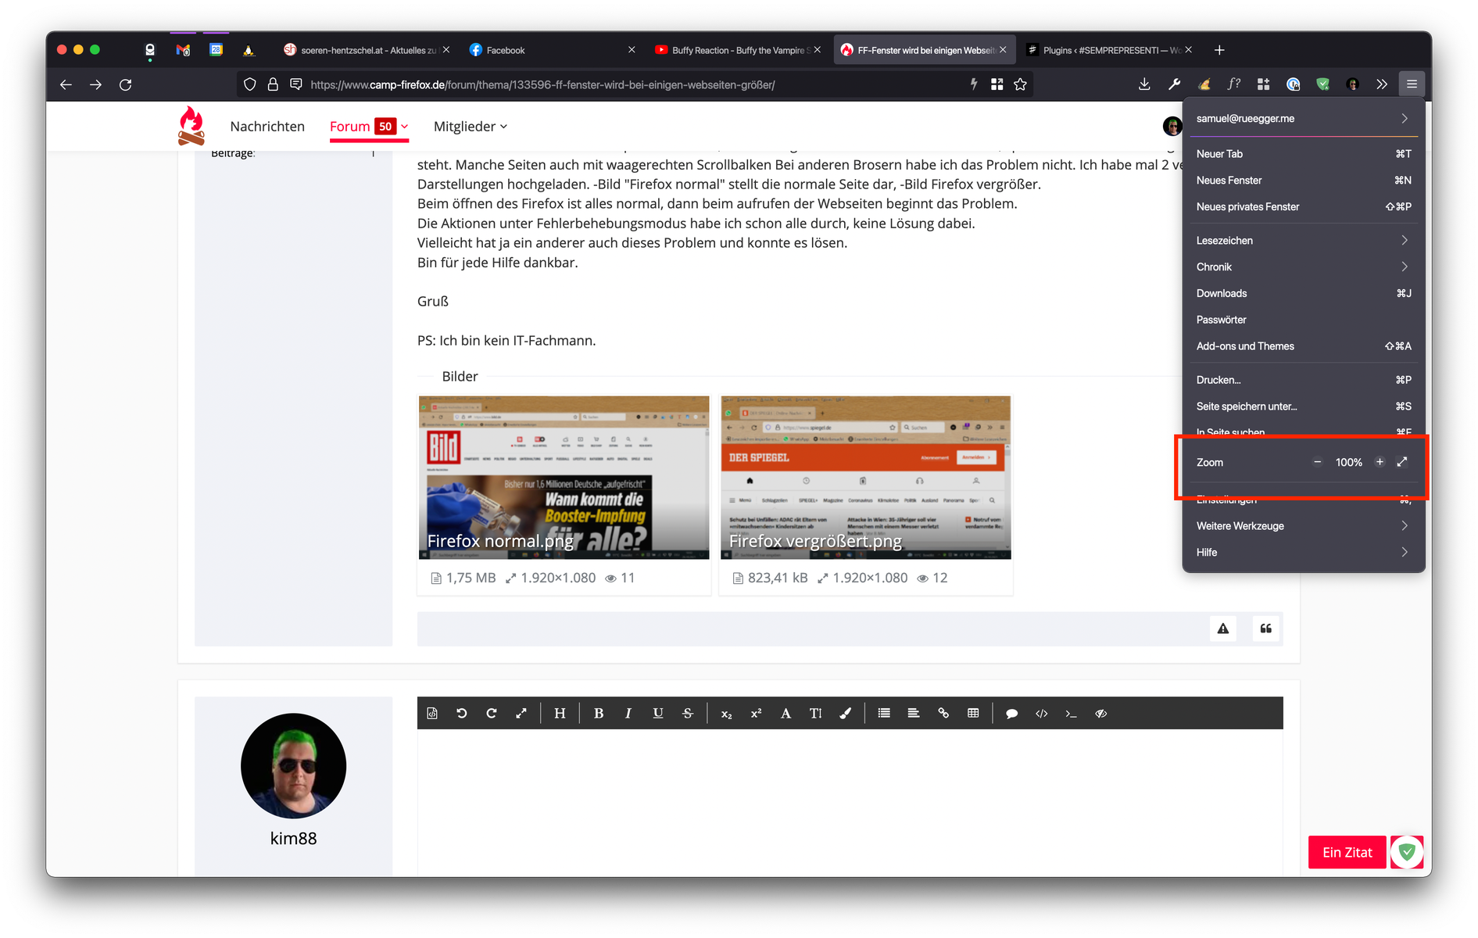Screen dimensions: 1478x938
Task: Expand the Chronik submenu
Action: pos(1303,267)
